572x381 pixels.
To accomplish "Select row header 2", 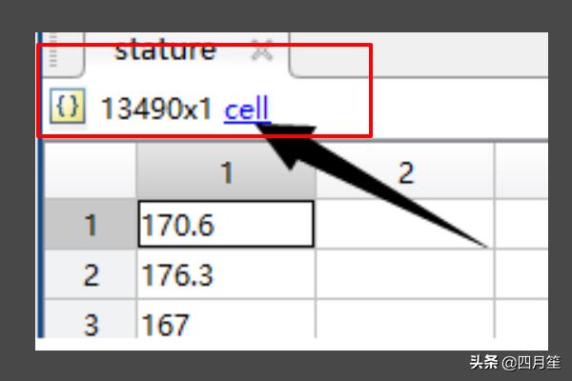I will click(91, 275).
